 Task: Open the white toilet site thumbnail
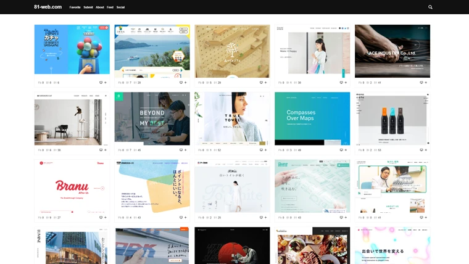[232, 186]
